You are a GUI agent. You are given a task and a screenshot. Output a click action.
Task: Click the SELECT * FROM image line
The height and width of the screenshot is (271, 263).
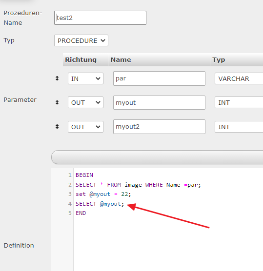point(138,185)
